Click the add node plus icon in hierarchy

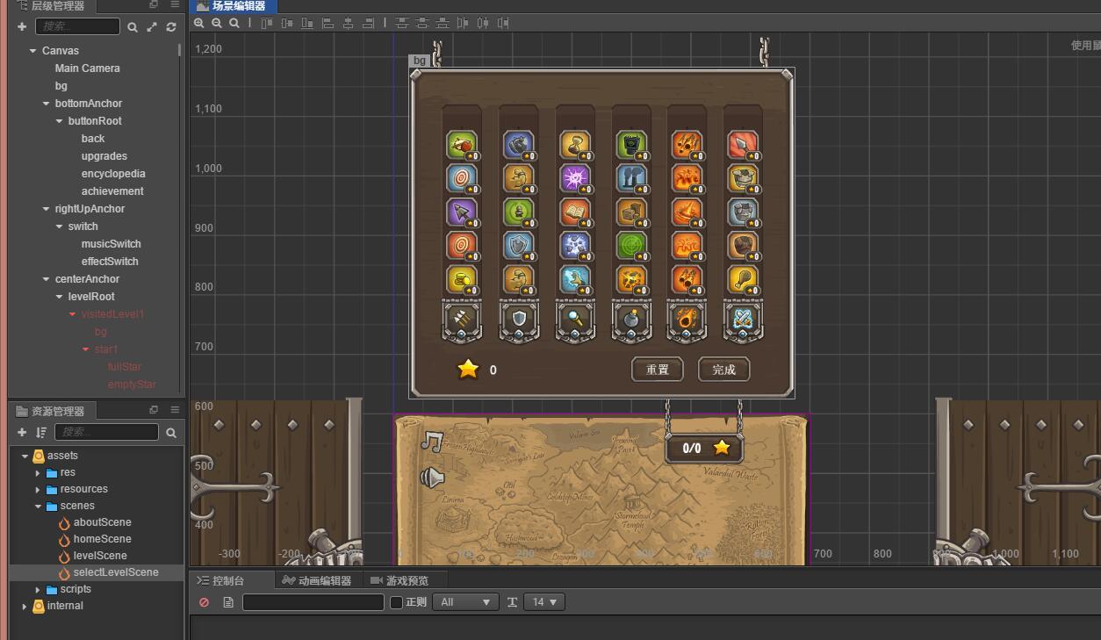pos(22,27)
